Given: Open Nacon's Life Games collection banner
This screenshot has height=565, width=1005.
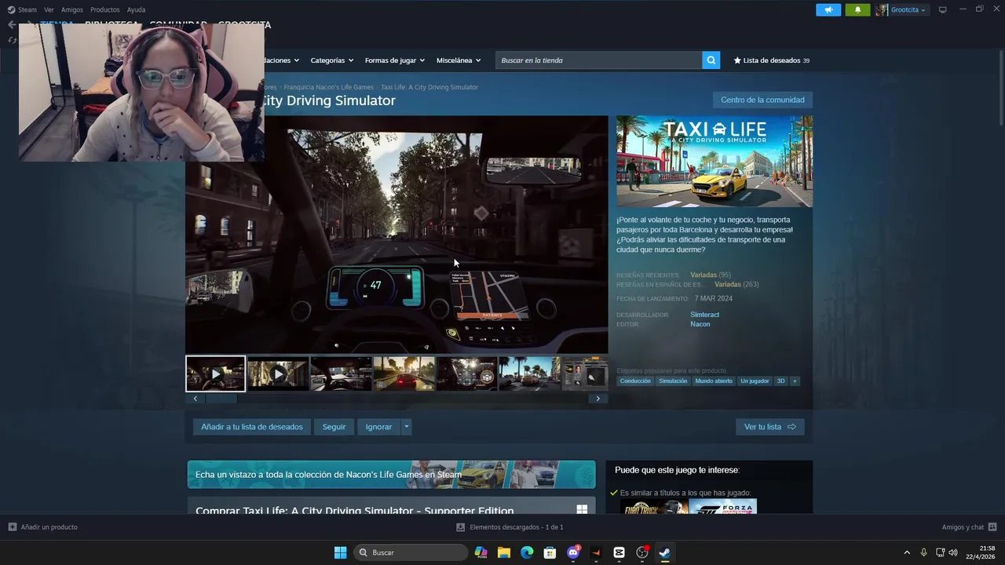Looking at the screenshot, I should click(x=391, y=475).
